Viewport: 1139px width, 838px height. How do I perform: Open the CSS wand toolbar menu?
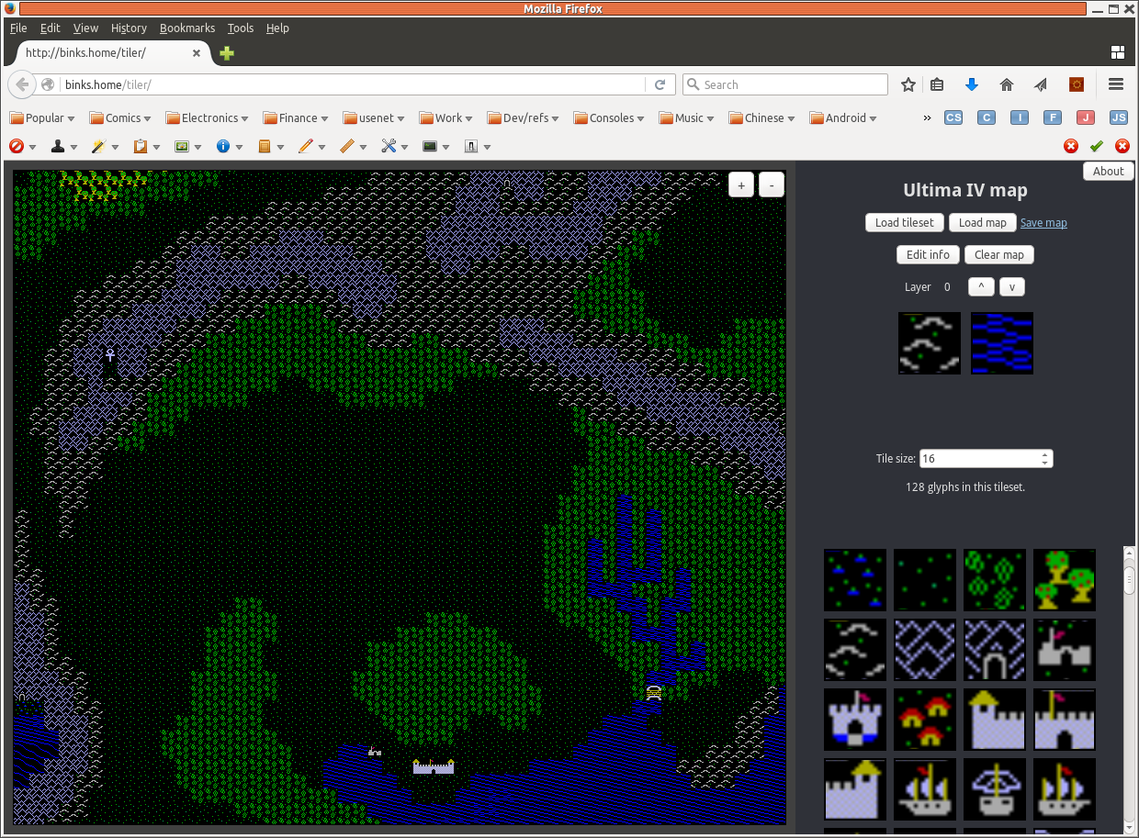[106, 146]
